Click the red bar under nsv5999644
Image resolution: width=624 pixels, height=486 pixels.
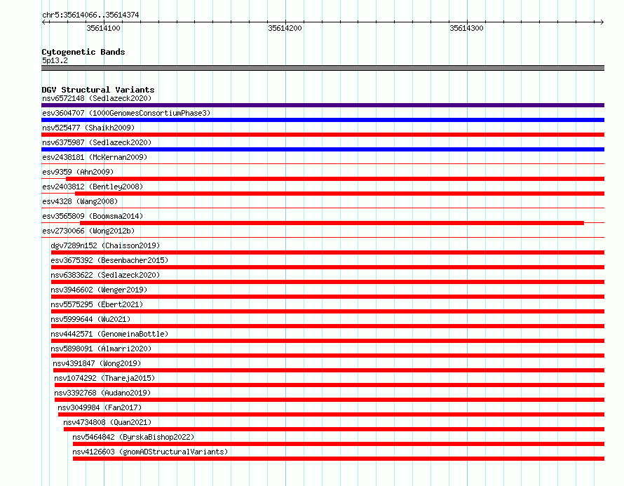[327, 326]
